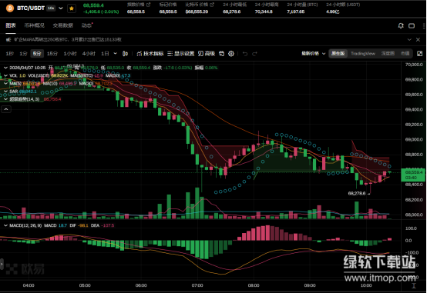
Task: Open 显示设置 display settings
Action: click(x=181, y=54)
